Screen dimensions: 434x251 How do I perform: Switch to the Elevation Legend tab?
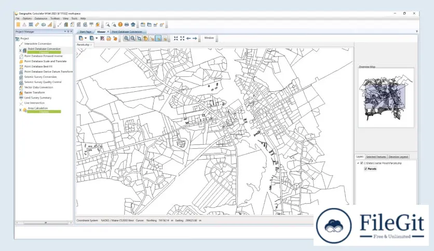[398, 157]
